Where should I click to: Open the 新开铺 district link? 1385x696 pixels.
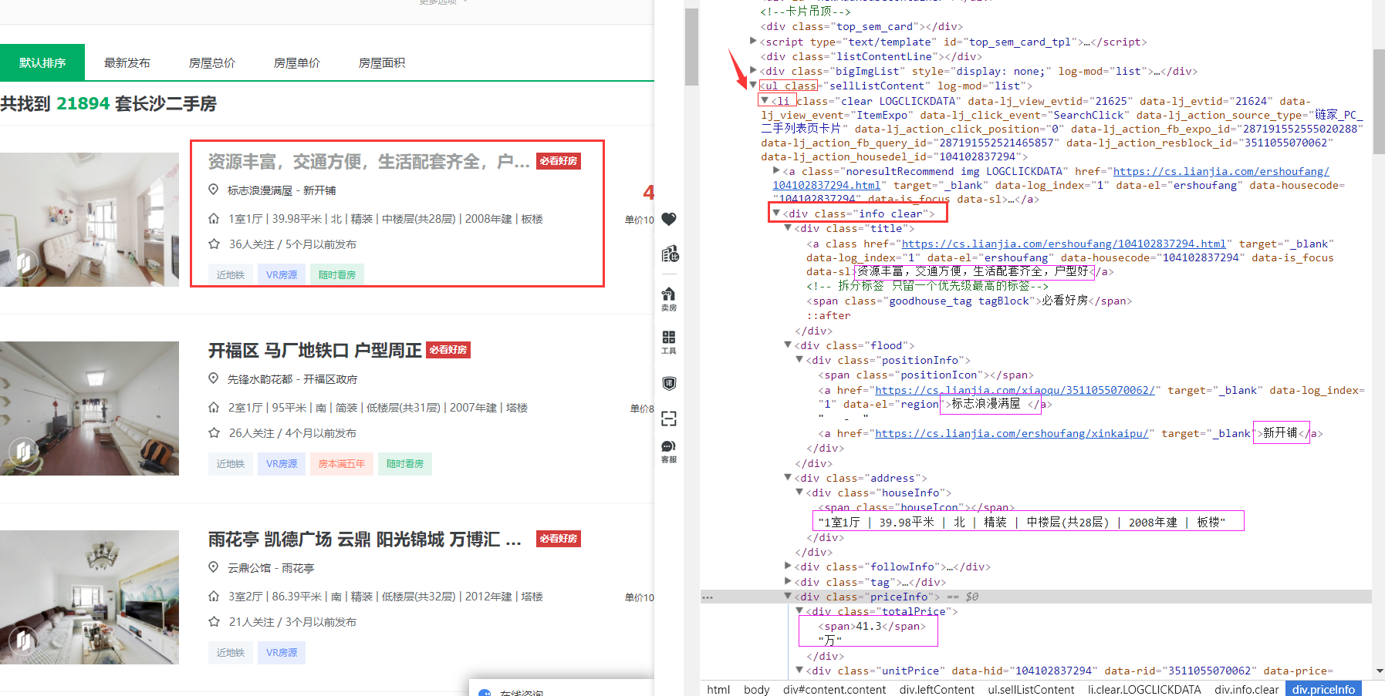(x=319, y=190)
